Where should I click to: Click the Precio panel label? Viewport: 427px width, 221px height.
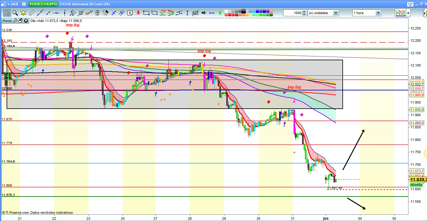tap(7, 21)
